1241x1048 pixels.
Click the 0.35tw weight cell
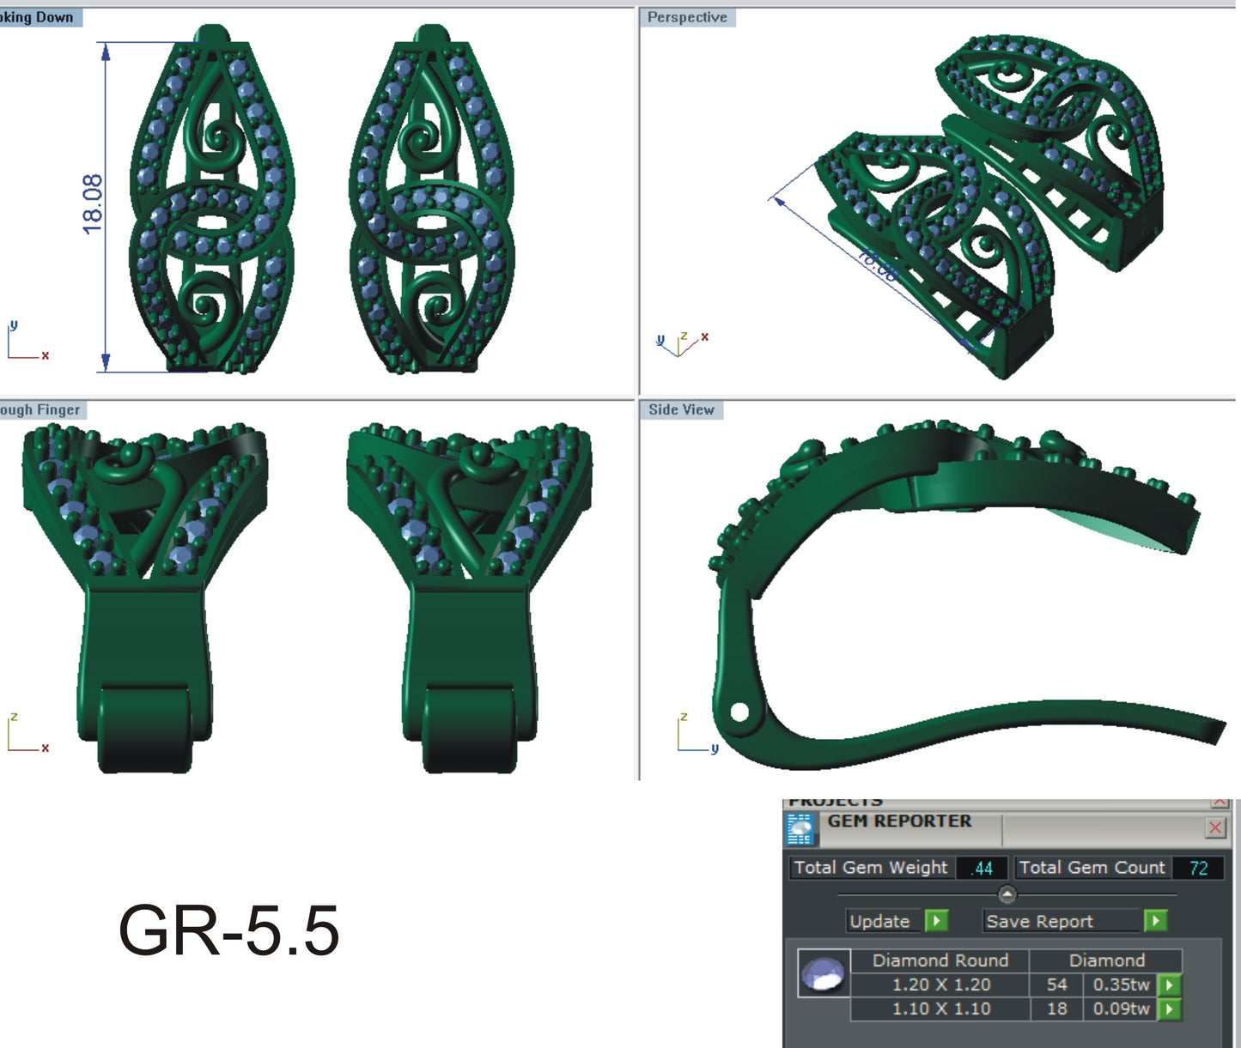pyautogui.click(x=1121, y=984)
